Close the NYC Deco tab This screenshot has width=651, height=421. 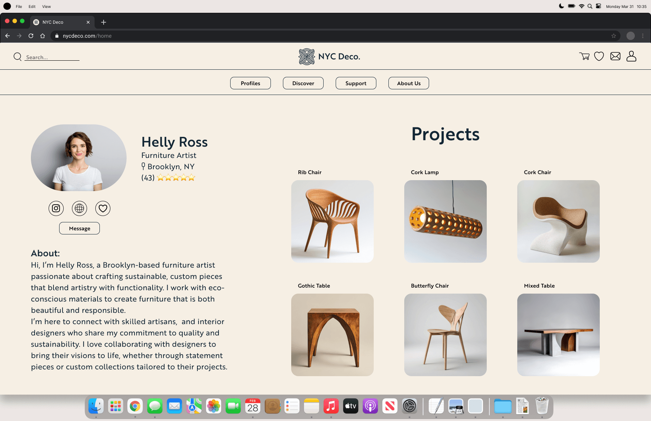[x=88, y=22]
